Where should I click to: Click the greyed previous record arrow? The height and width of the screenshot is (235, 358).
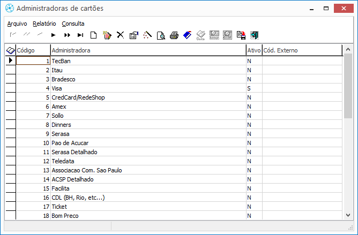(x=40, y=35)
